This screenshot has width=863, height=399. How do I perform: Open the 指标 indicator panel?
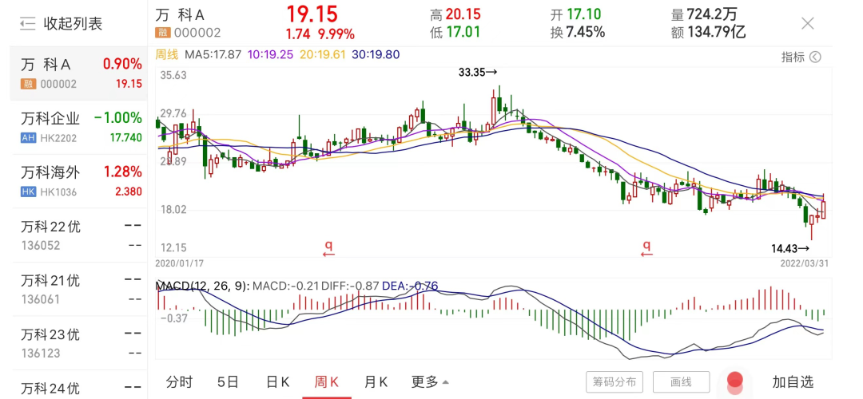(x=801, y=57)
